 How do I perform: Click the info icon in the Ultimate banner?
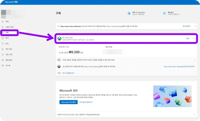(x=58, y=26)
